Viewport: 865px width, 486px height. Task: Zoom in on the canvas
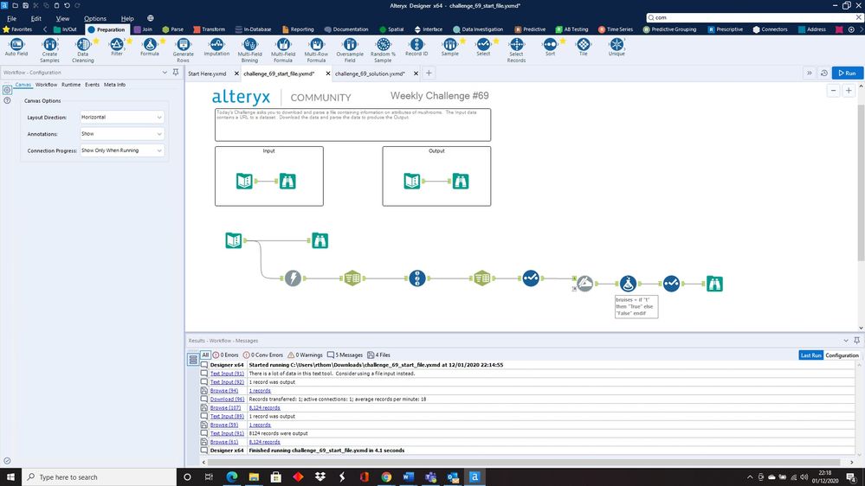tap(849, 90)
